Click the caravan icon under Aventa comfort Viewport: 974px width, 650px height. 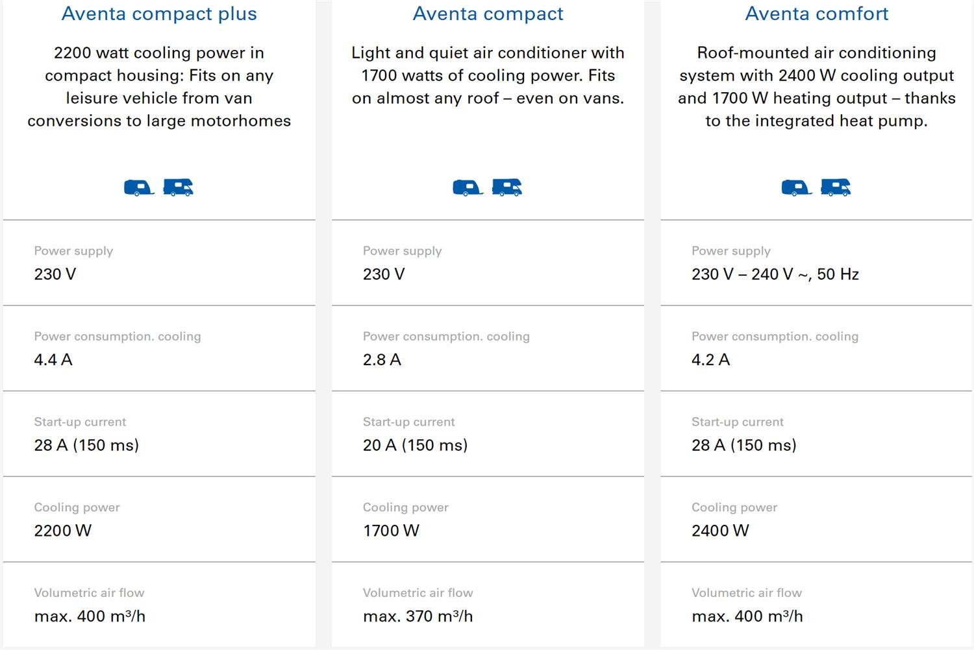[x=797, y=187]
